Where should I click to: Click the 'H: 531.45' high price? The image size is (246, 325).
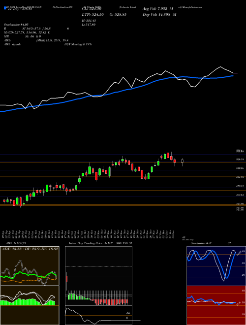point(90,21)
